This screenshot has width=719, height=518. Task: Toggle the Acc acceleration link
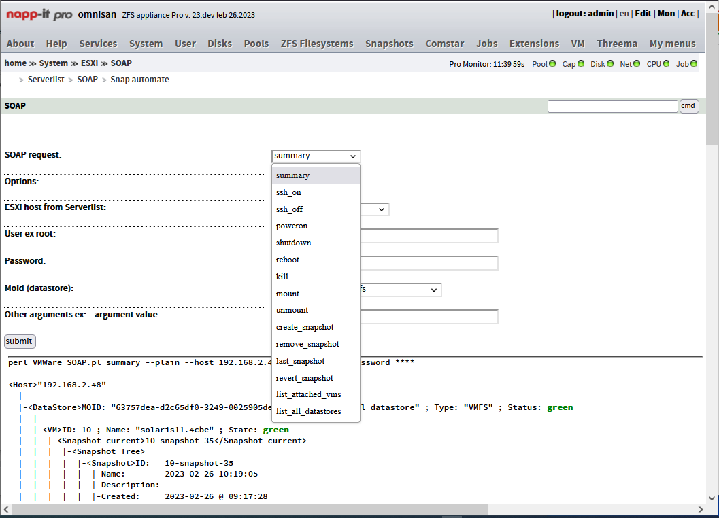click(x=688, y=14)
